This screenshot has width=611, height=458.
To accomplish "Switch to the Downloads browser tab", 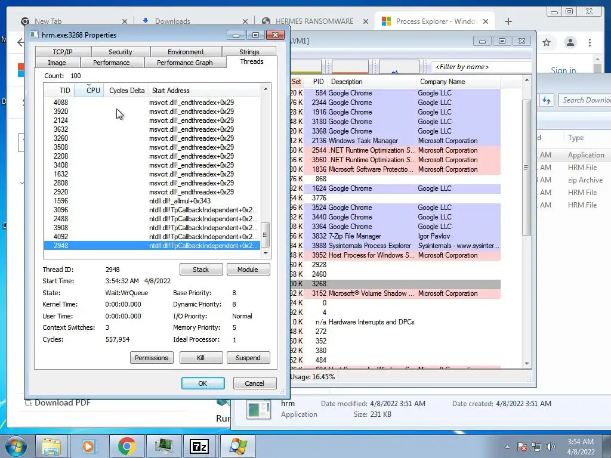I will tap(172, 21).
